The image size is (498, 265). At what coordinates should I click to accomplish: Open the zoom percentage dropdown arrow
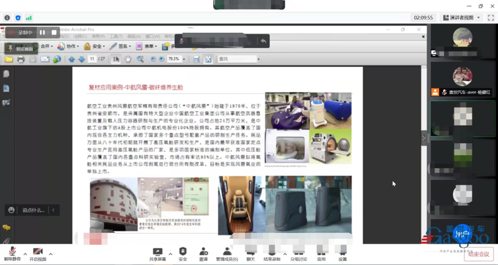[x=183, y=59]
